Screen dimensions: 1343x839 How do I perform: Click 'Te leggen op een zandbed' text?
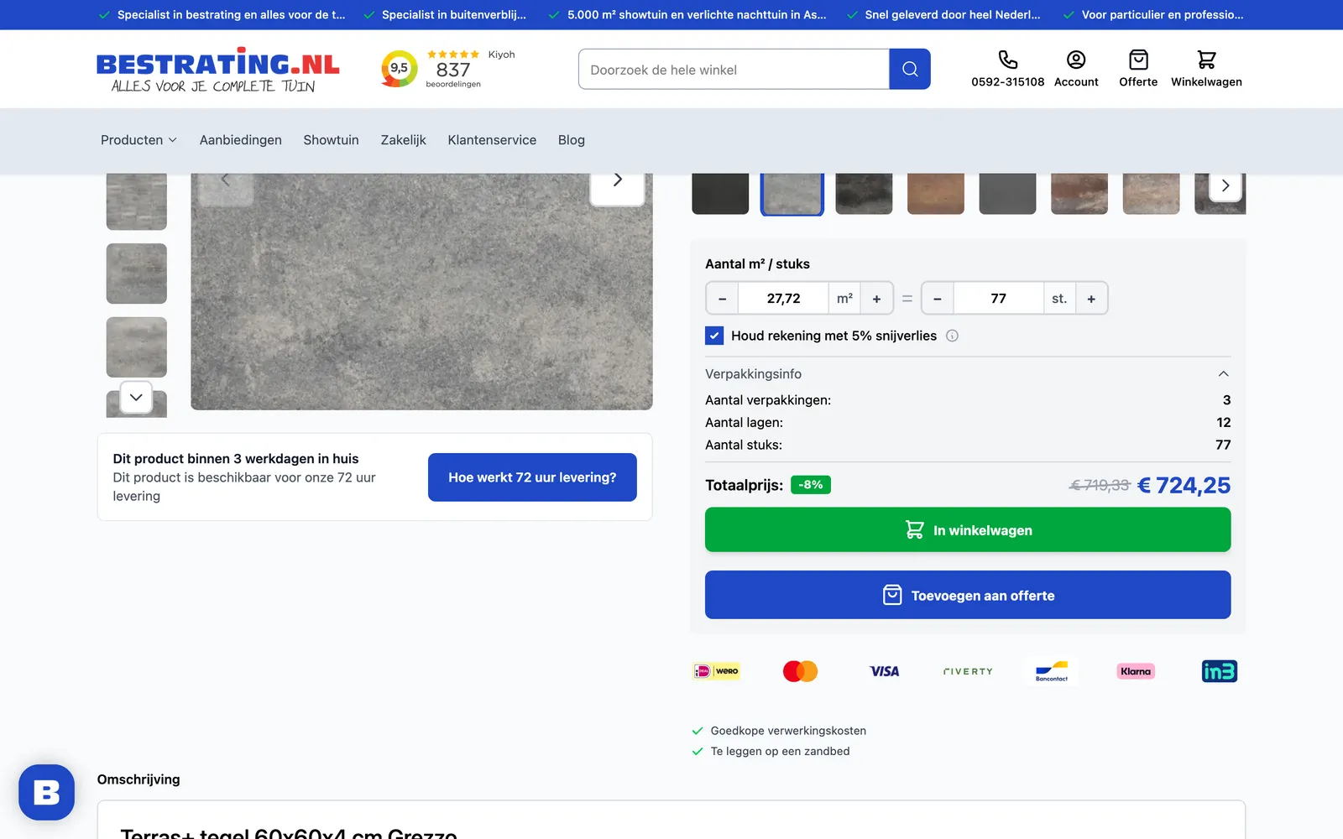click(780, 752)
